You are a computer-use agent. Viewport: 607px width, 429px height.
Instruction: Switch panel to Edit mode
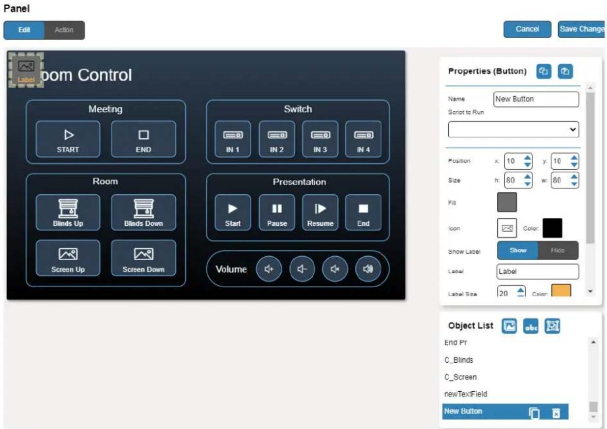pyautogui.click(x=24, y=30)
